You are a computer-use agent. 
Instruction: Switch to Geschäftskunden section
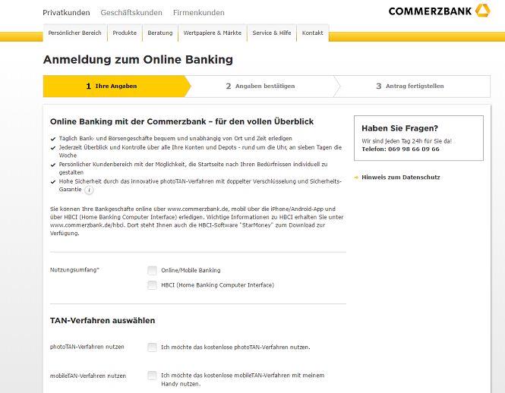[x=131, y=13]
